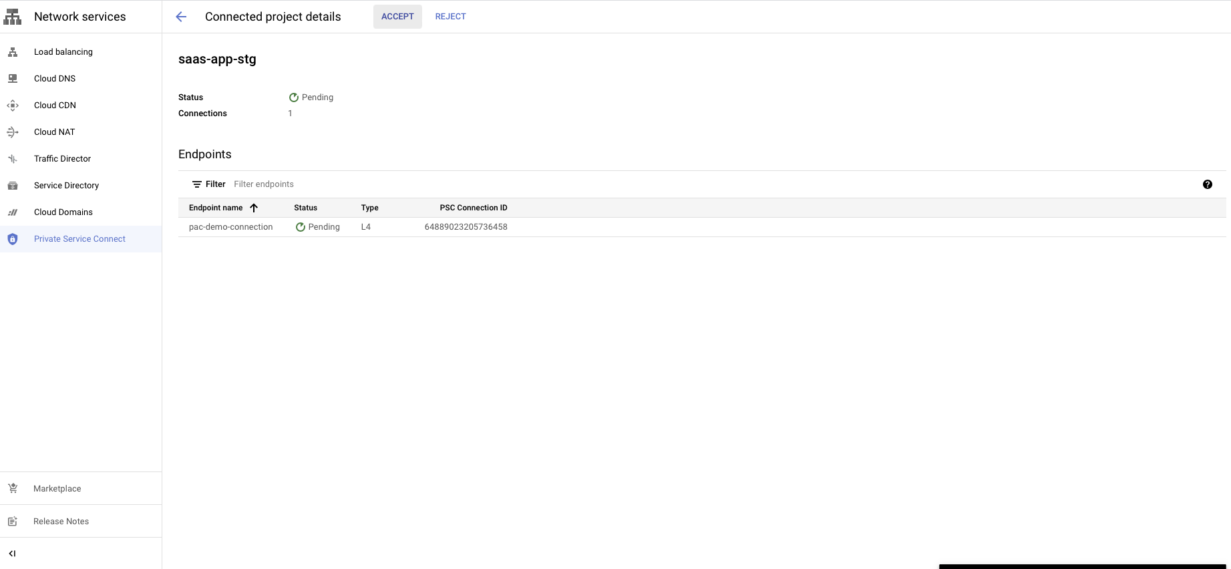Open Release Notes from the sidebar

(x=61, y=522)
